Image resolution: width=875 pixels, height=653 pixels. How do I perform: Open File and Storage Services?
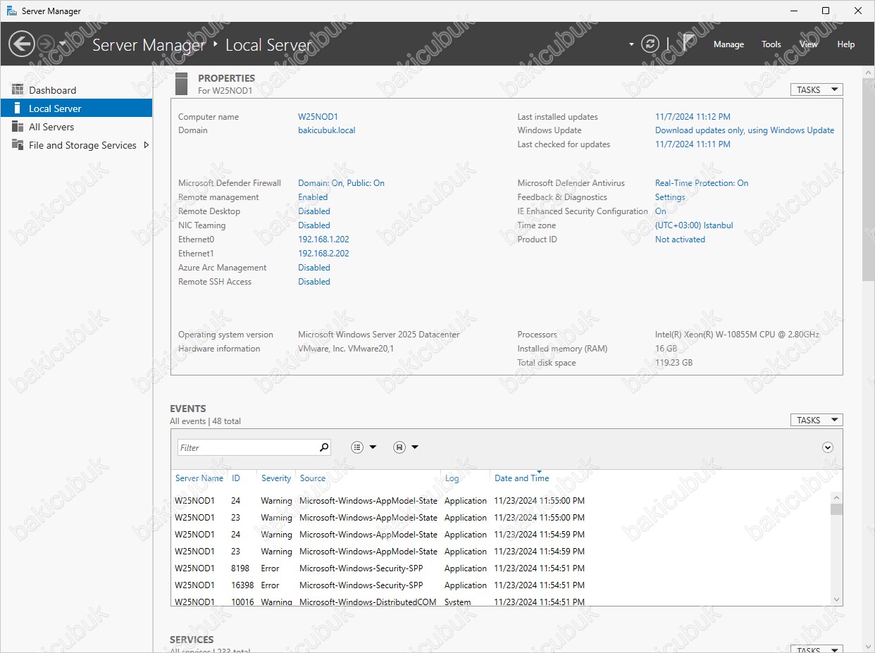pyautogui.click(x=76, y=145)
